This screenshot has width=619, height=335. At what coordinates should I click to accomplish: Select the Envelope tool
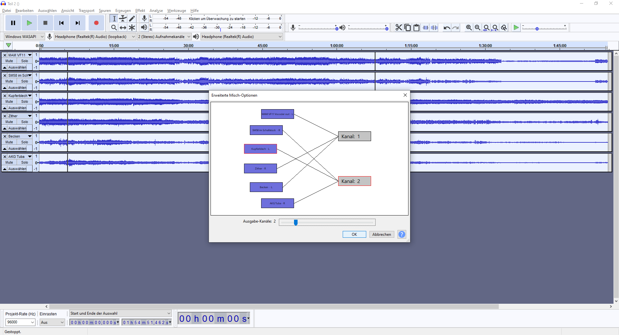tap(123, 19)
